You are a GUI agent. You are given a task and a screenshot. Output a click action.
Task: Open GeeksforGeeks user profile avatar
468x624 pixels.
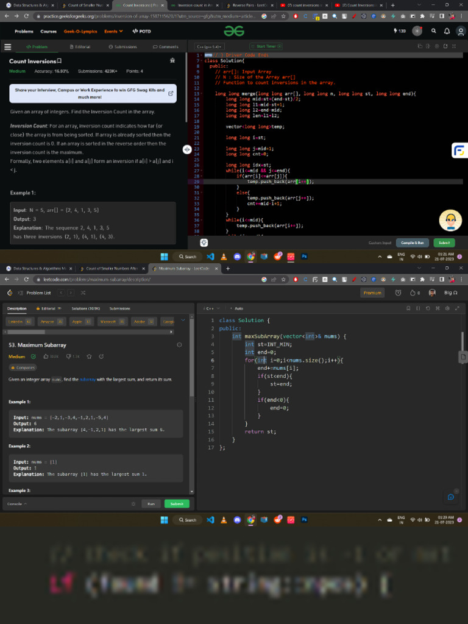(x=461, y=31)
